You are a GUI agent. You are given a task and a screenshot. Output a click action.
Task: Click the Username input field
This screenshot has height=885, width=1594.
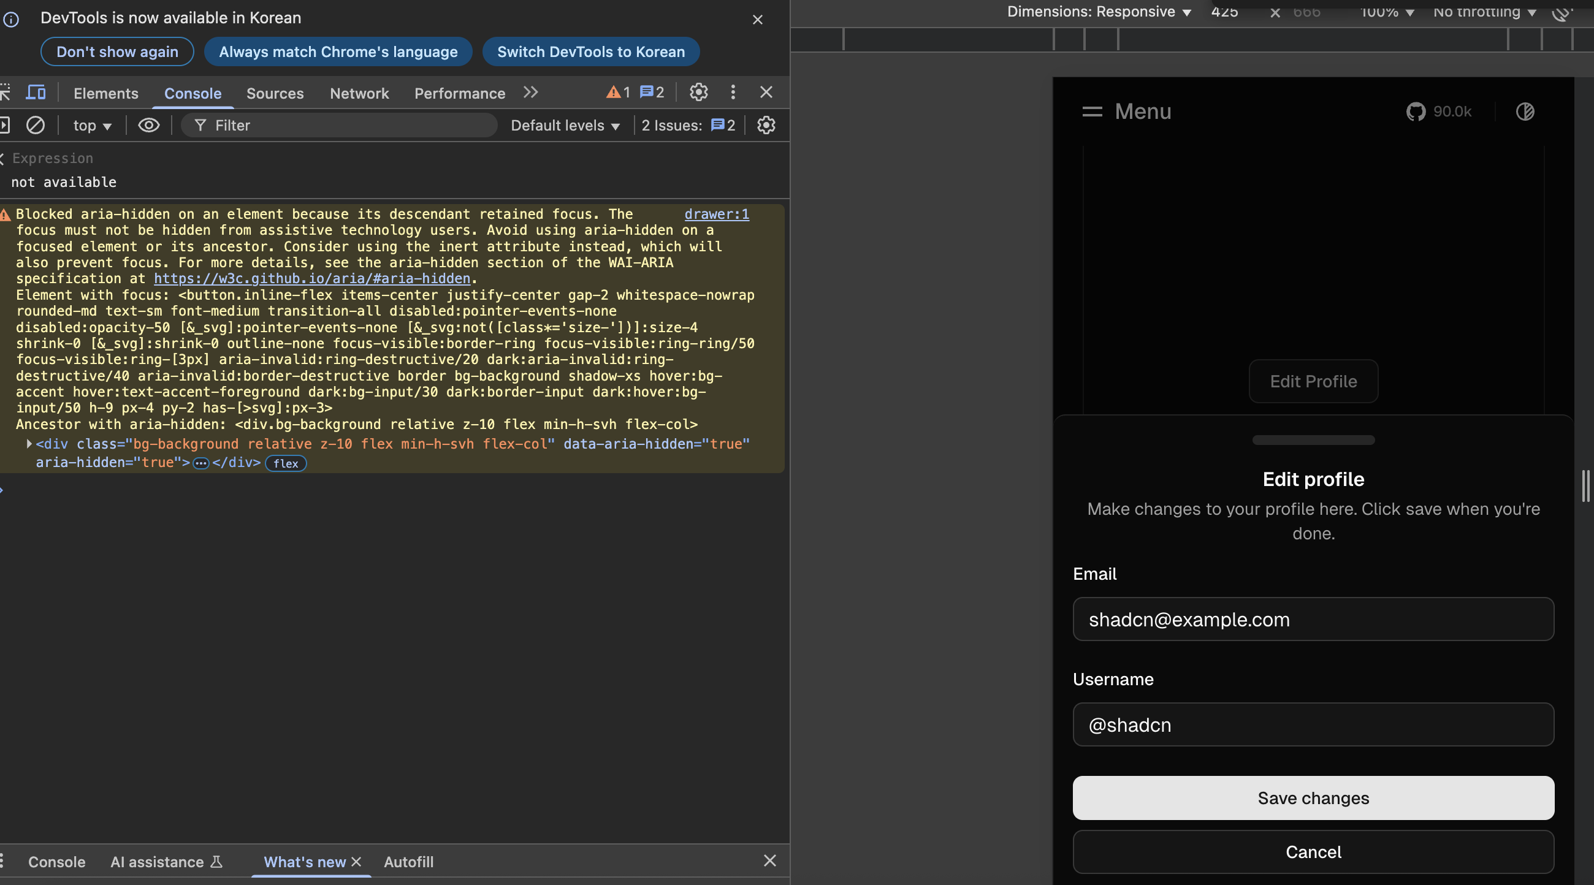click(1313, 725)
